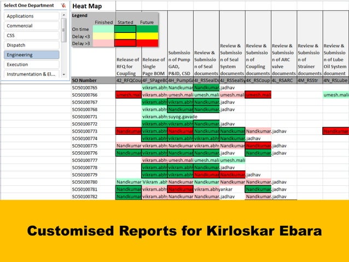This screenshot has width=349, height=262.
Task: Click the slicer scrollbar thumb
Action: tap(64, 30)
